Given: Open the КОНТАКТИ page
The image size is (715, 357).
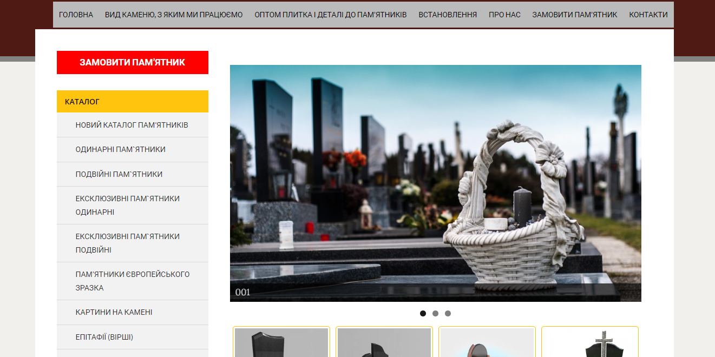Looking at the screenshot, I should click(648, 15).
